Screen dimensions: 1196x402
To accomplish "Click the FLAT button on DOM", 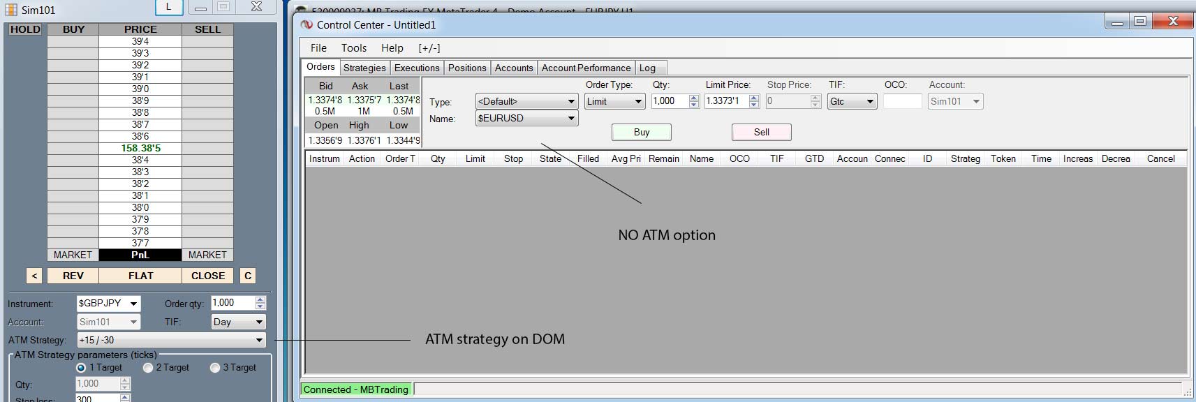I will point(141,276).
